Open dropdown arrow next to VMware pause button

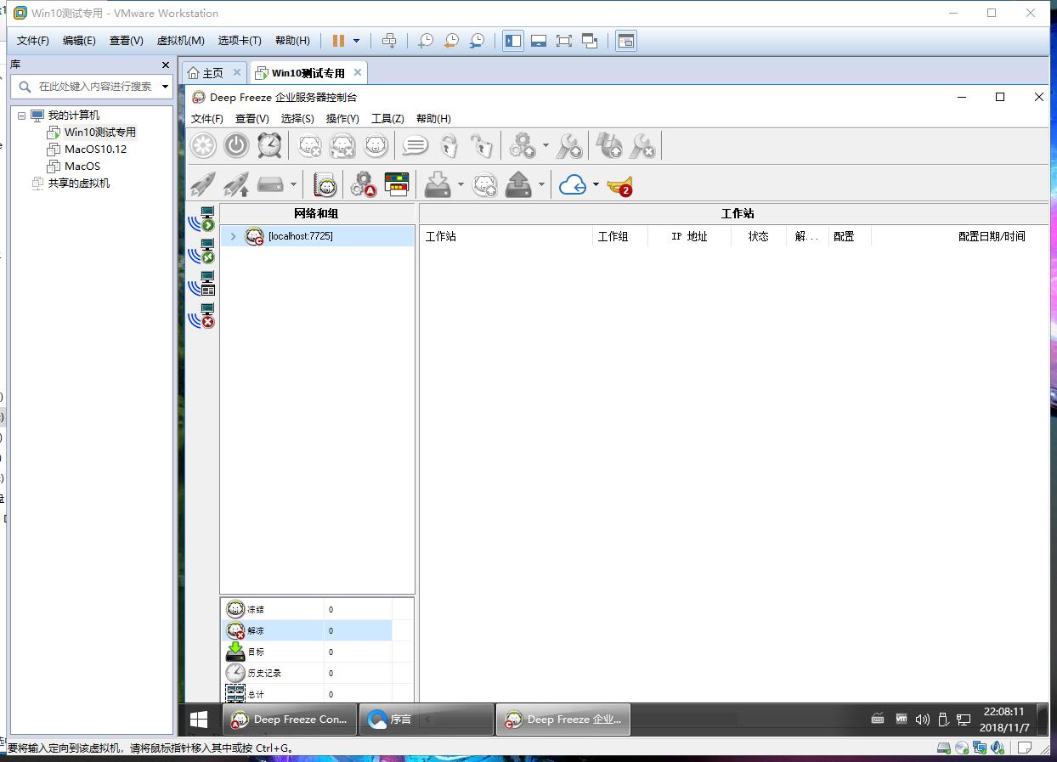coord(357,41)
